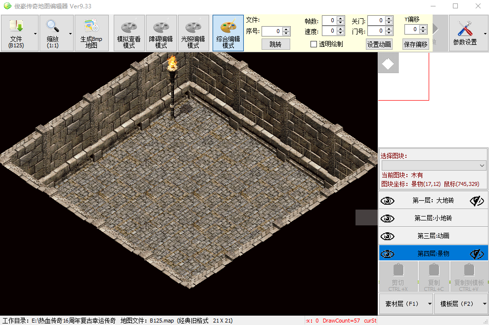The image size is (489, 325).
Task: Toggle eye visibility for 第一层:大地砖
Action: pyautogui.click(x=387, y=201)
